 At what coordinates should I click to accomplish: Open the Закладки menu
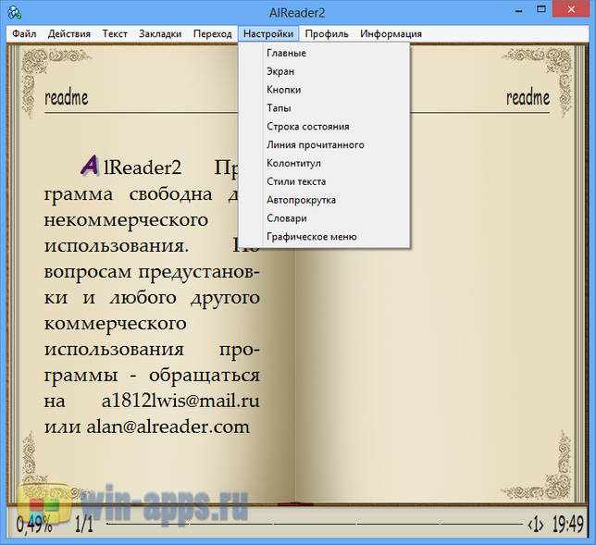pyautogui.click(x=160, y=34)
